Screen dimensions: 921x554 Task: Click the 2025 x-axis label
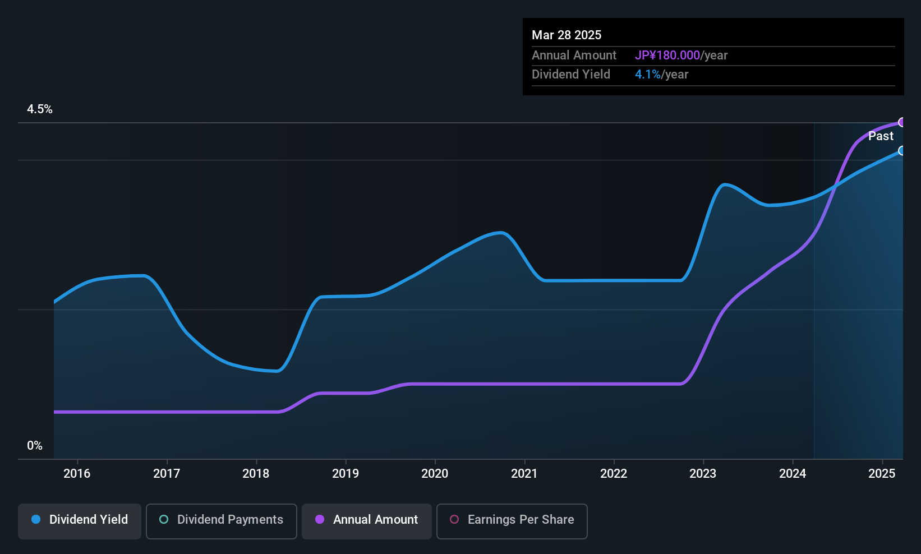[x=882, y=474]
